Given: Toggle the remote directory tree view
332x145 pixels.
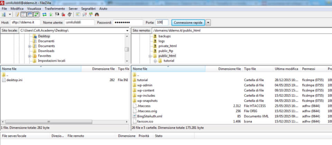Looking at the screenshot, I should click(30, 14).
